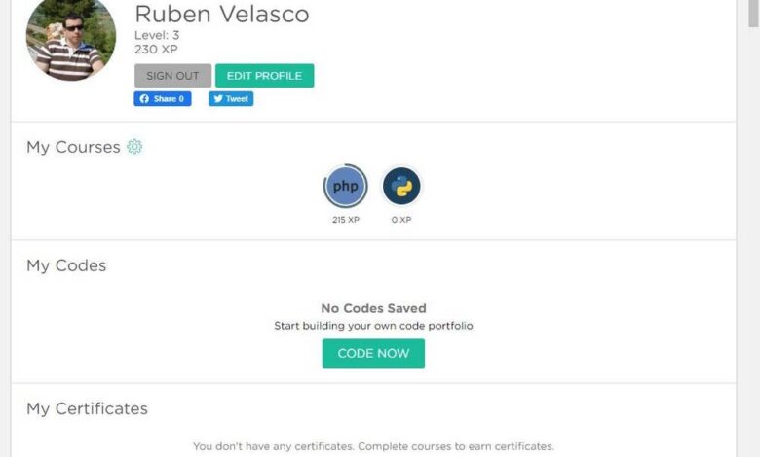The width and height of the screenshot is (760, 457).
Task: Open the PHP course icon
Action: click(x=345, y=187)
